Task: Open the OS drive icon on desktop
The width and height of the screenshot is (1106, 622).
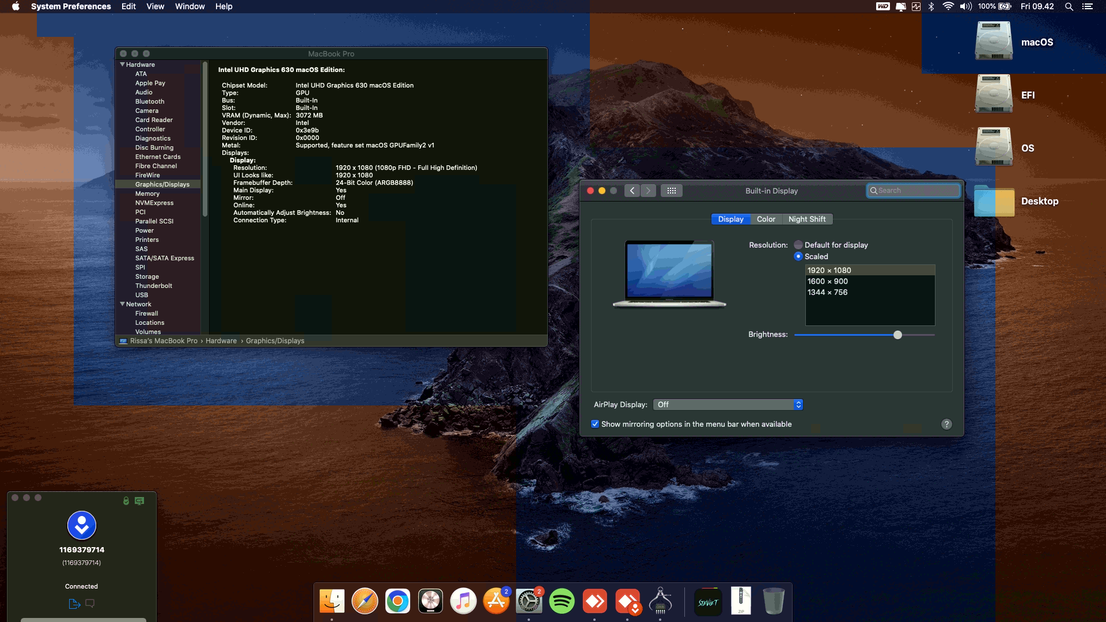Action: (x=994, y=147)
